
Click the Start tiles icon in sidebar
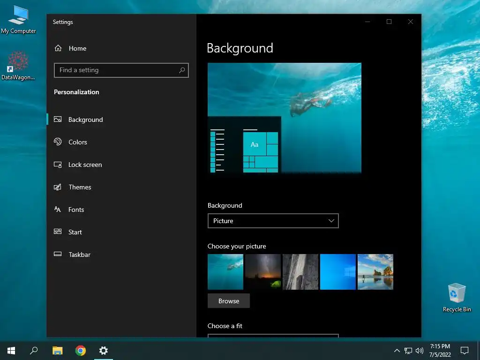[x=58, y=232]
